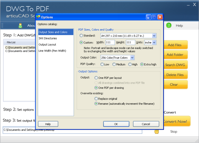199x143 pixels.
Task: Select SHX Directories catalog item
Action: click(56, 38)
